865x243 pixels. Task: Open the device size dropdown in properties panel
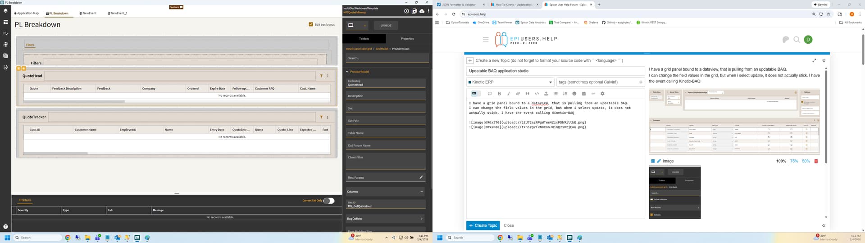coord(357,26)
